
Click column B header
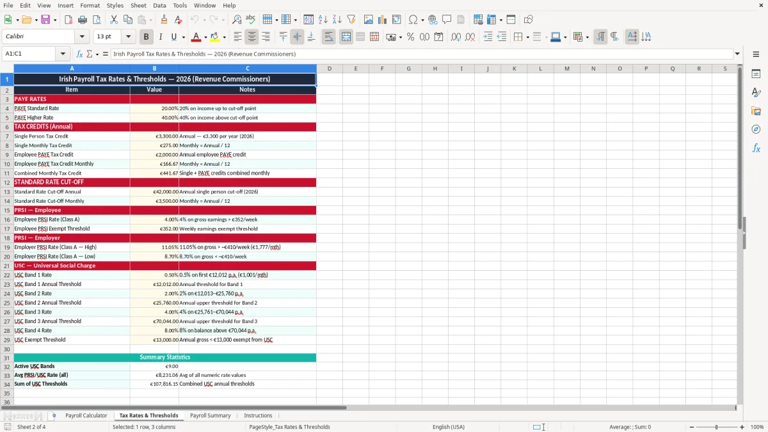pyautogui.click(x=154, y=68)
